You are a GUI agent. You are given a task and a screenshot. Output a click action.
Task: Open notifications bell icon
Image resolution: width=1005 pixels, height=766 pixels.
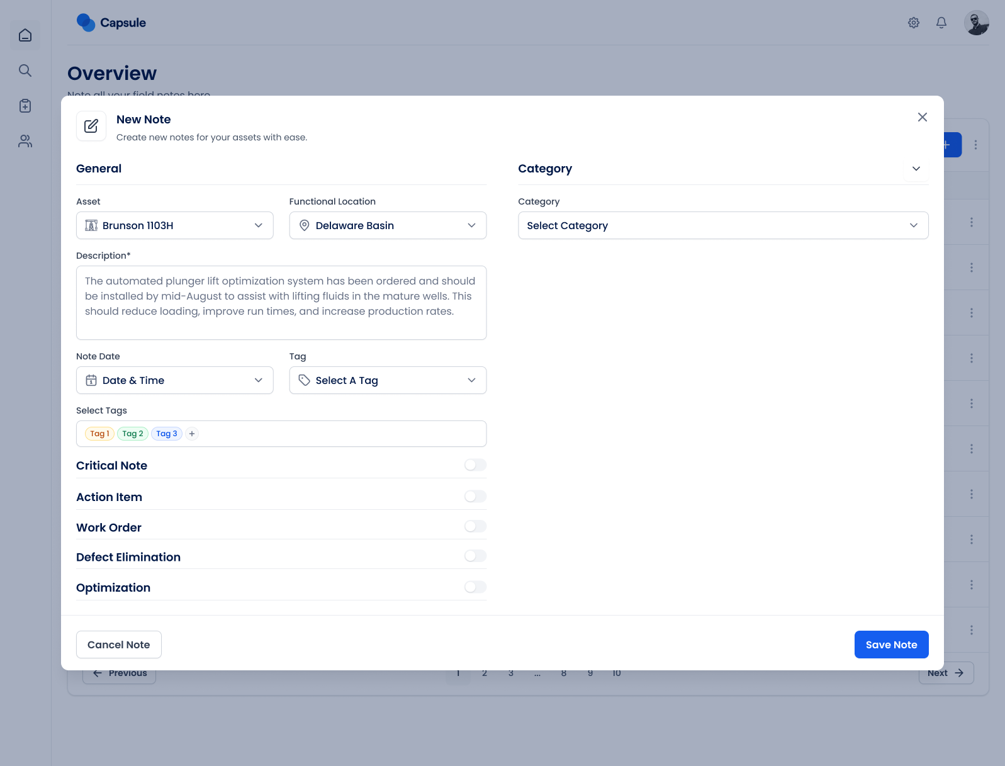pos(941,23)
